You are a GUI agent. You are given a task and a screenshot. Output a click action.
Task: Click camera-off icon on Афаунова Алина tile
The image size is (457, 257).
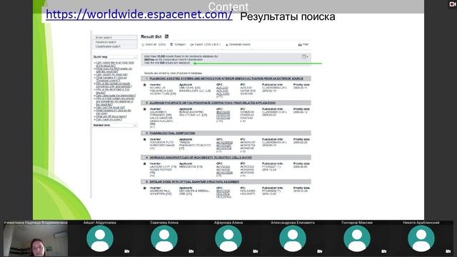(256, 251)
